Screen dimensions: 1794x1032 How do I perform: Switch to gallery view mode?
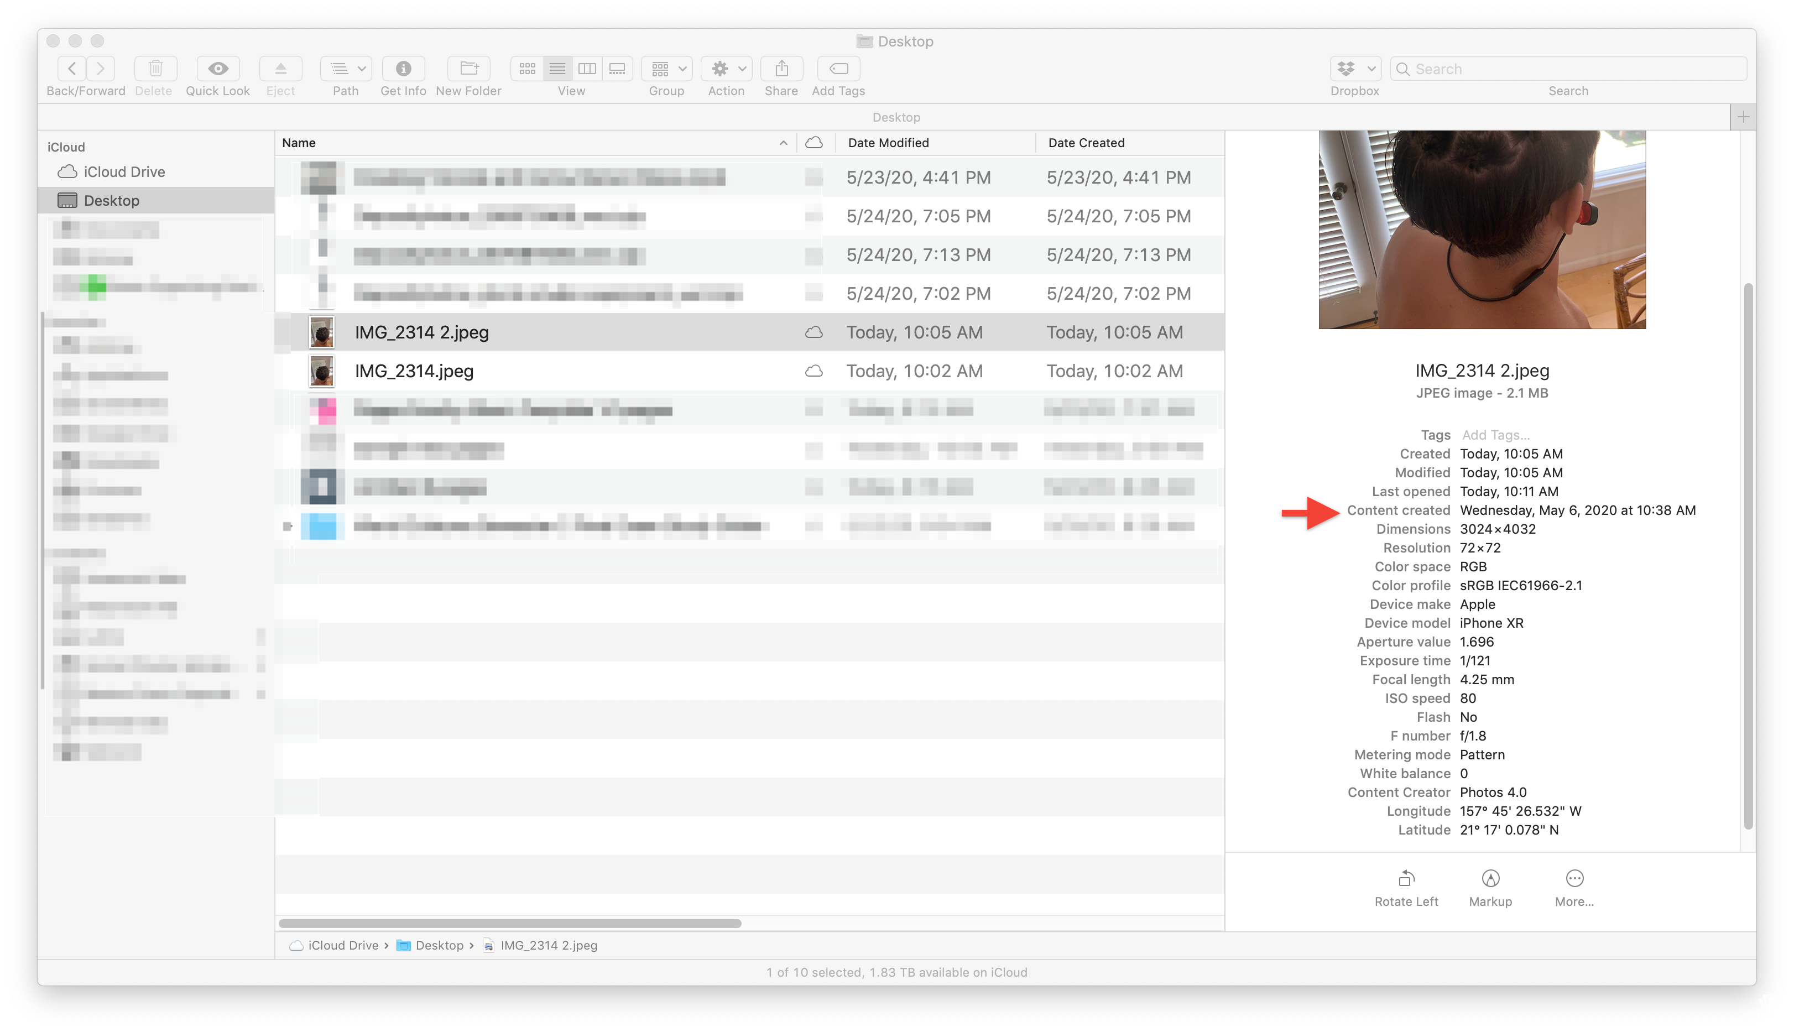(x=617, y=69)
